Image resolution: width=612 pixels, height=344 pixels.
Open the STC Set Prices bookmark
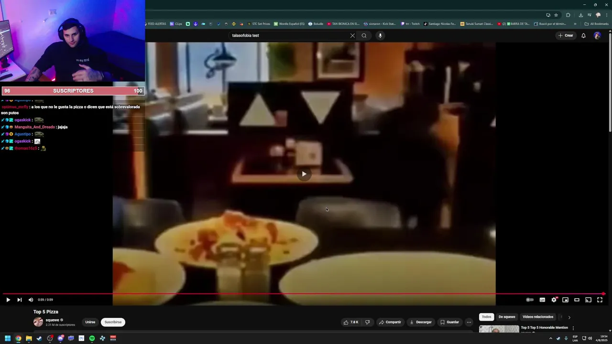click(x=259, y=24)
